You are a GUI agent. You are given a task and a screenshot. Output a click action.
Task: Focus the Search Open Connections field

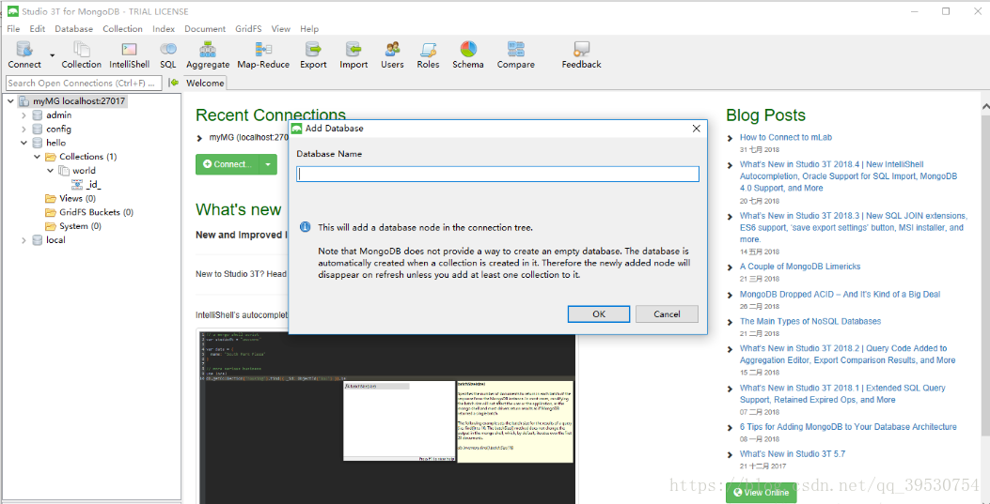pyautogui.click(x=84, y=84)
